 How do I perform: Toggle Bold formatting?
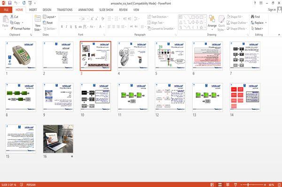click(62, 27)
